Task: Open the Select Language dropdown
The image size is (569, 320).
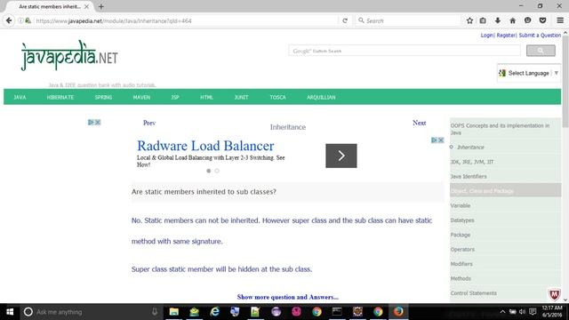Action: click(529, 73)
